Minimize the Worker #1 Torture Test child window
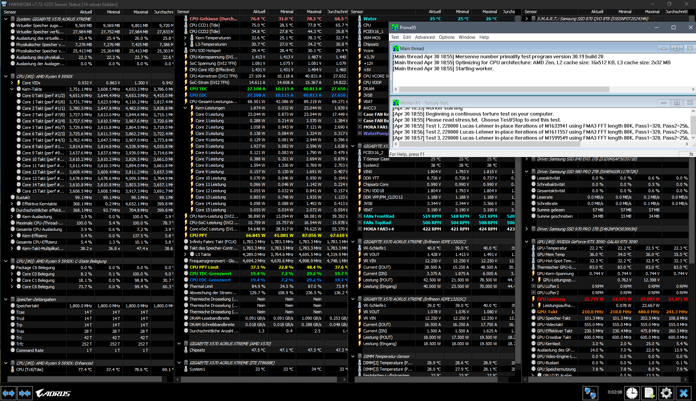The height and width of the screenshot is (401, 696). [x=663, y=103]
